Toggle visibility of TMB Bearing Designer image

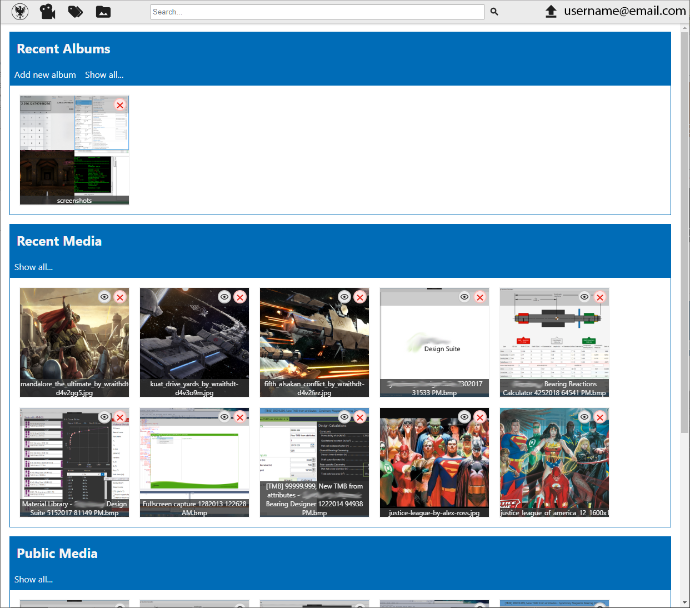(x=344, y=417)
